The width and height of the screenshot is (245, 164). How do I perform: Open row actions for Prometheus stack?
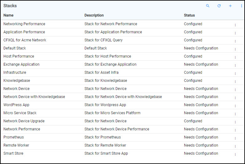pos(235,138)
